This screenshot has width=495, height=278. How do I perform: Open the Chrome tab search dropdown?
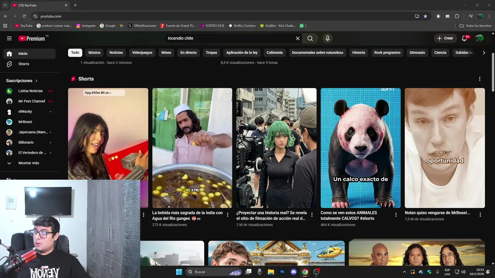(5, 5)
